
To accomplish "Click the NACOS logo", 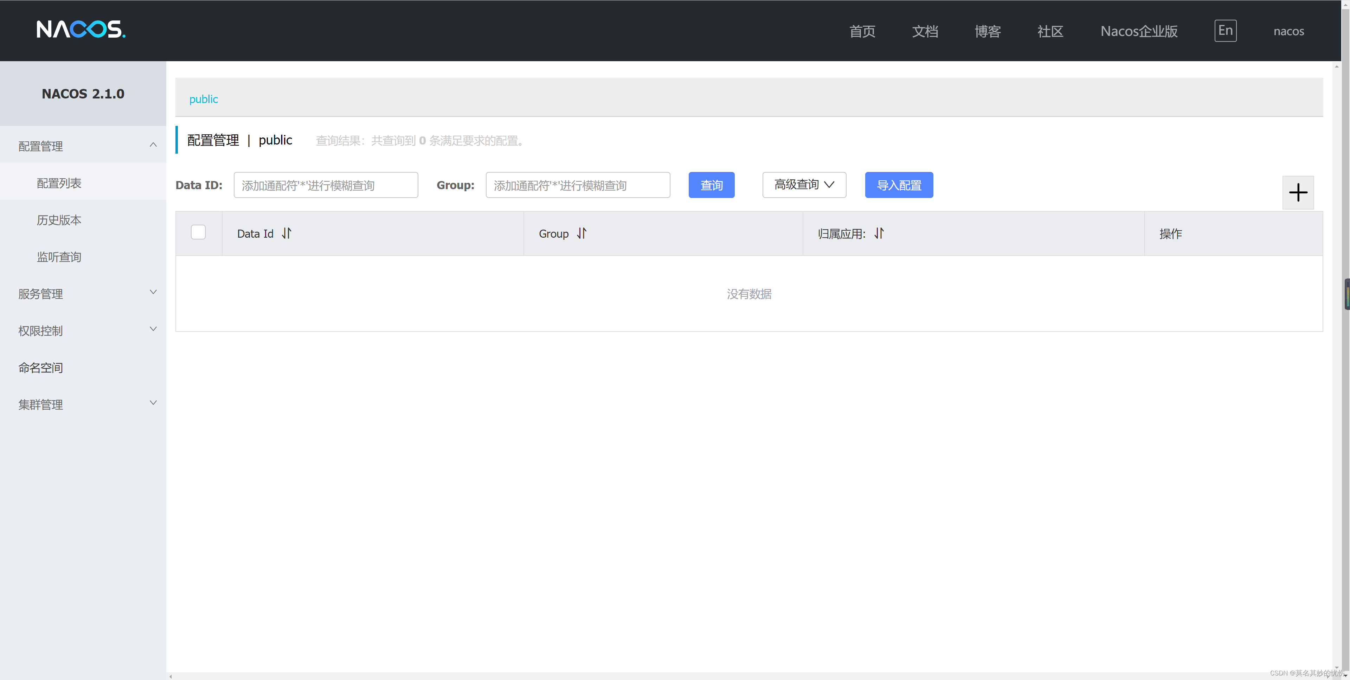I will coord(81,30).
